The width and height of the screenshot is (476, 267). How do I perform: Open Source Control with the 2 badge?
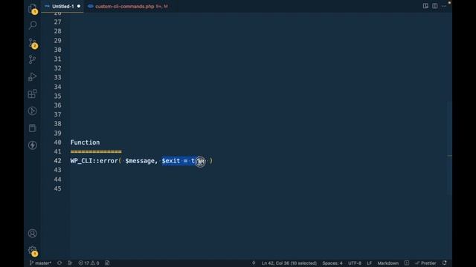point(33,43)
